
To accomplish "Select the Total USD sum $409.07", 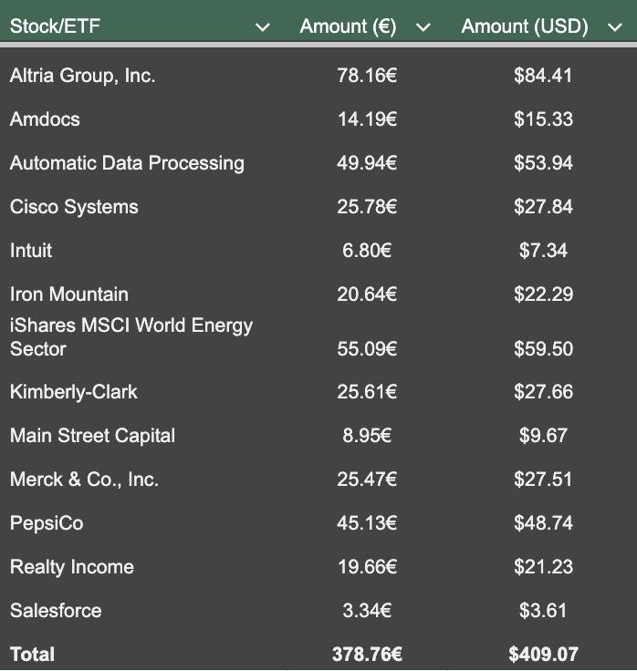I will [543, 655].
